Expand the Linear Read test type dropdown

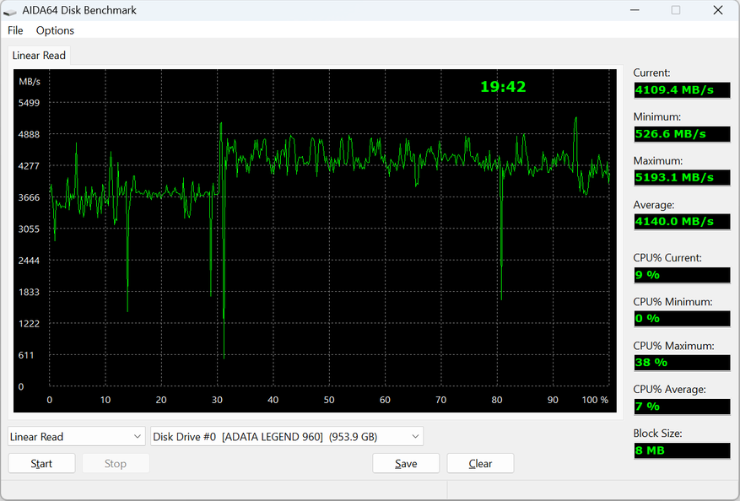pyautogui.click(x=77, y=436)
